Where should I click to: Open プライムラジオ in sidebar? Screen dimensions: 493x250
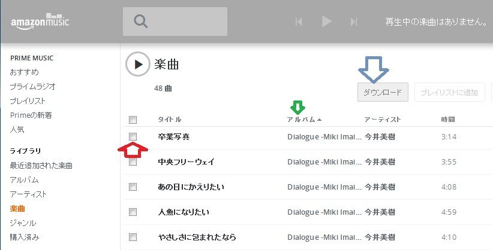[x=33, y=86]
